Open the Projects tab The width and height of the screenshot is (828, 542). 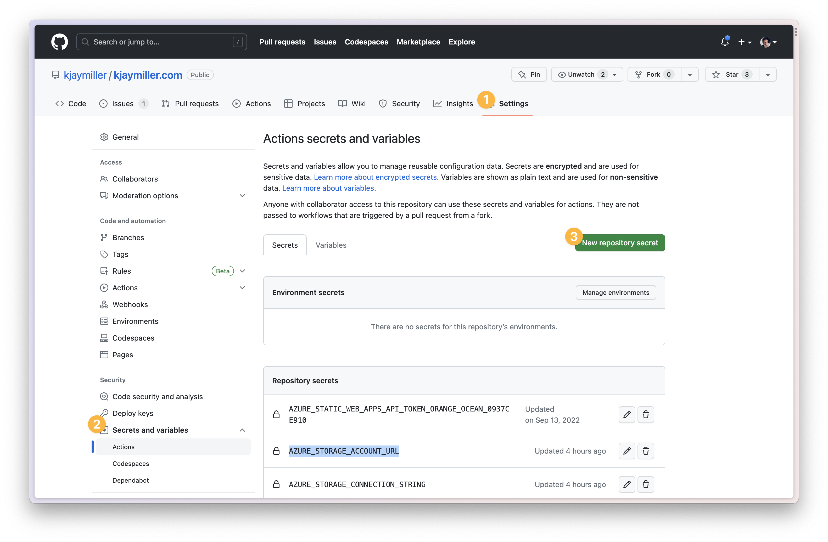(x=304, y=104)
